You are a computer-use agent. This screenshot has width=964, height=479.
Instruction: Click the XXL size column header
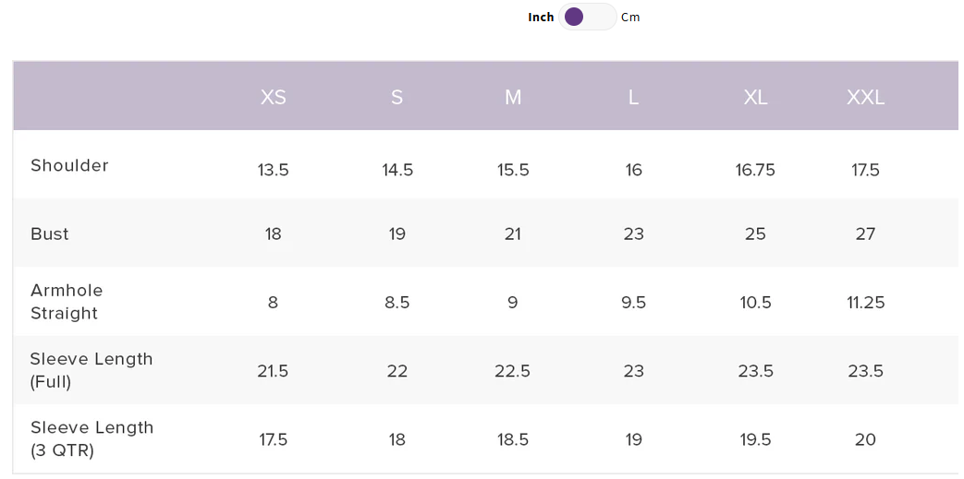pos(866,97)
